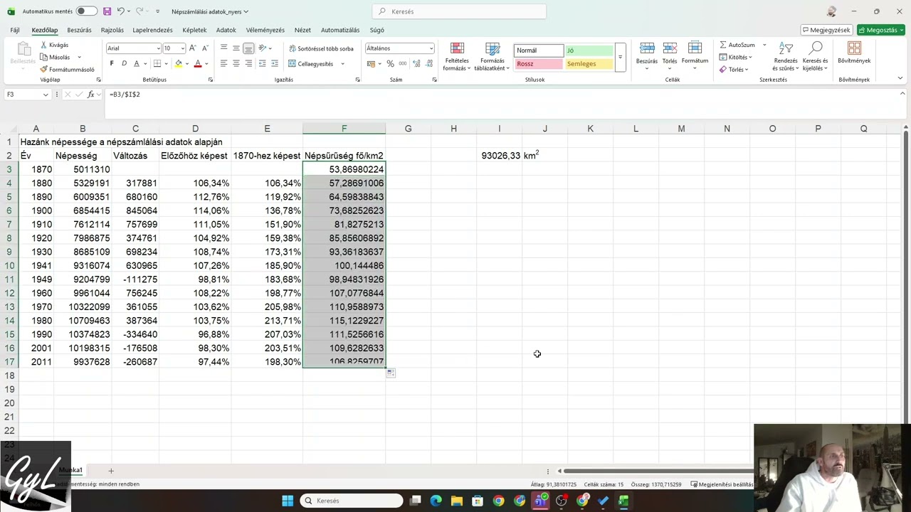Expand the cell styles gallery
The image size is (911, 512).
click(x=620, y=57)
